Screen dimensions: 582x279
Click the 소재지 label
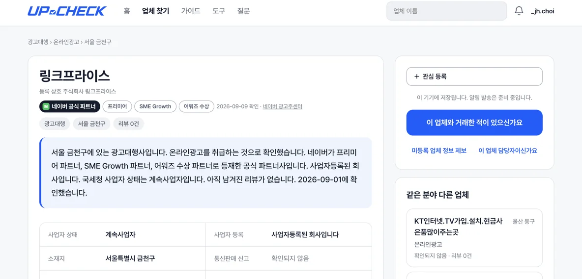(x=57, y=258)
